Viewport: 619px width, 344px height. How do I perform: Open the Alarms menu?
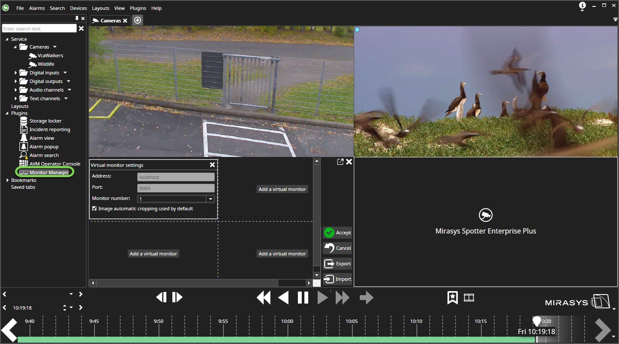37,8
